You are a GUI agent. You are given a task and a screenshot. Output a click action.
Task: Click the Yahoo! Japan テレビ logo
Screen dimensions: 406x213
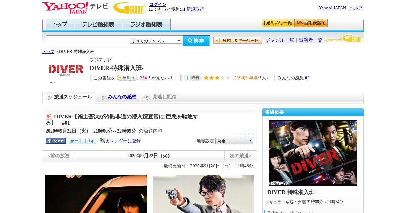(x=75, y=8)
